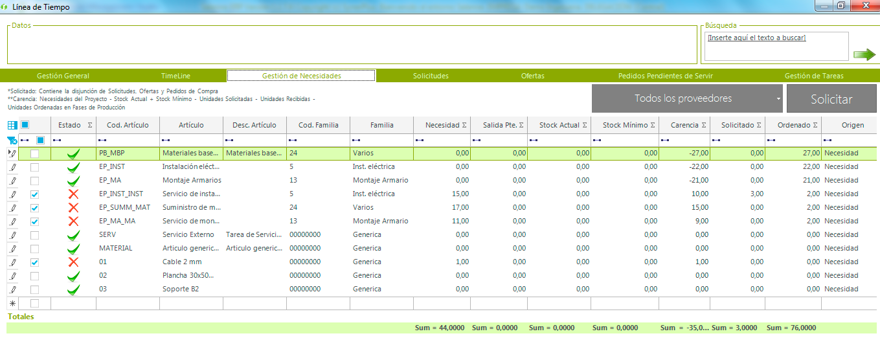Click the sigma icon in Ordenado header
The height and width of the screenshot is (338, 880).
(x=815, y=125)
